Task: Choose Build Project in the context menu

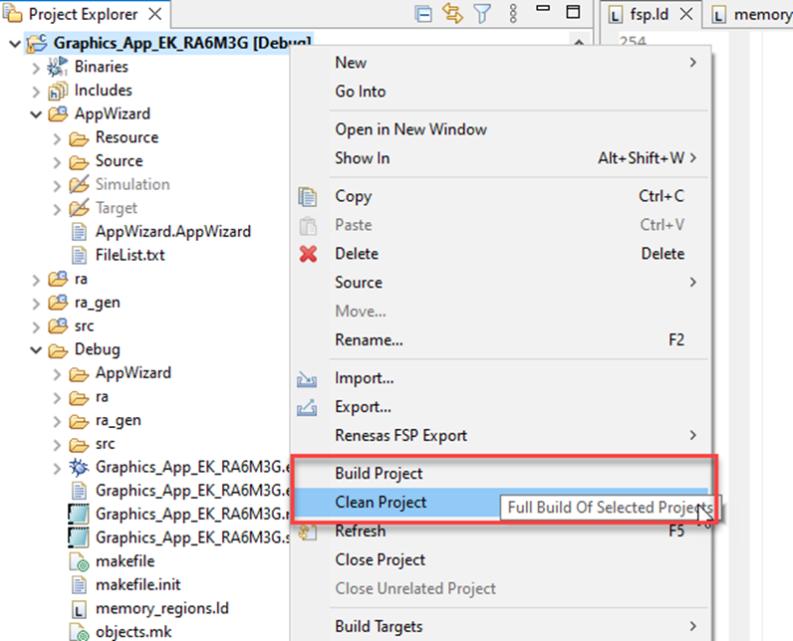Action: (x=379, y=474)
